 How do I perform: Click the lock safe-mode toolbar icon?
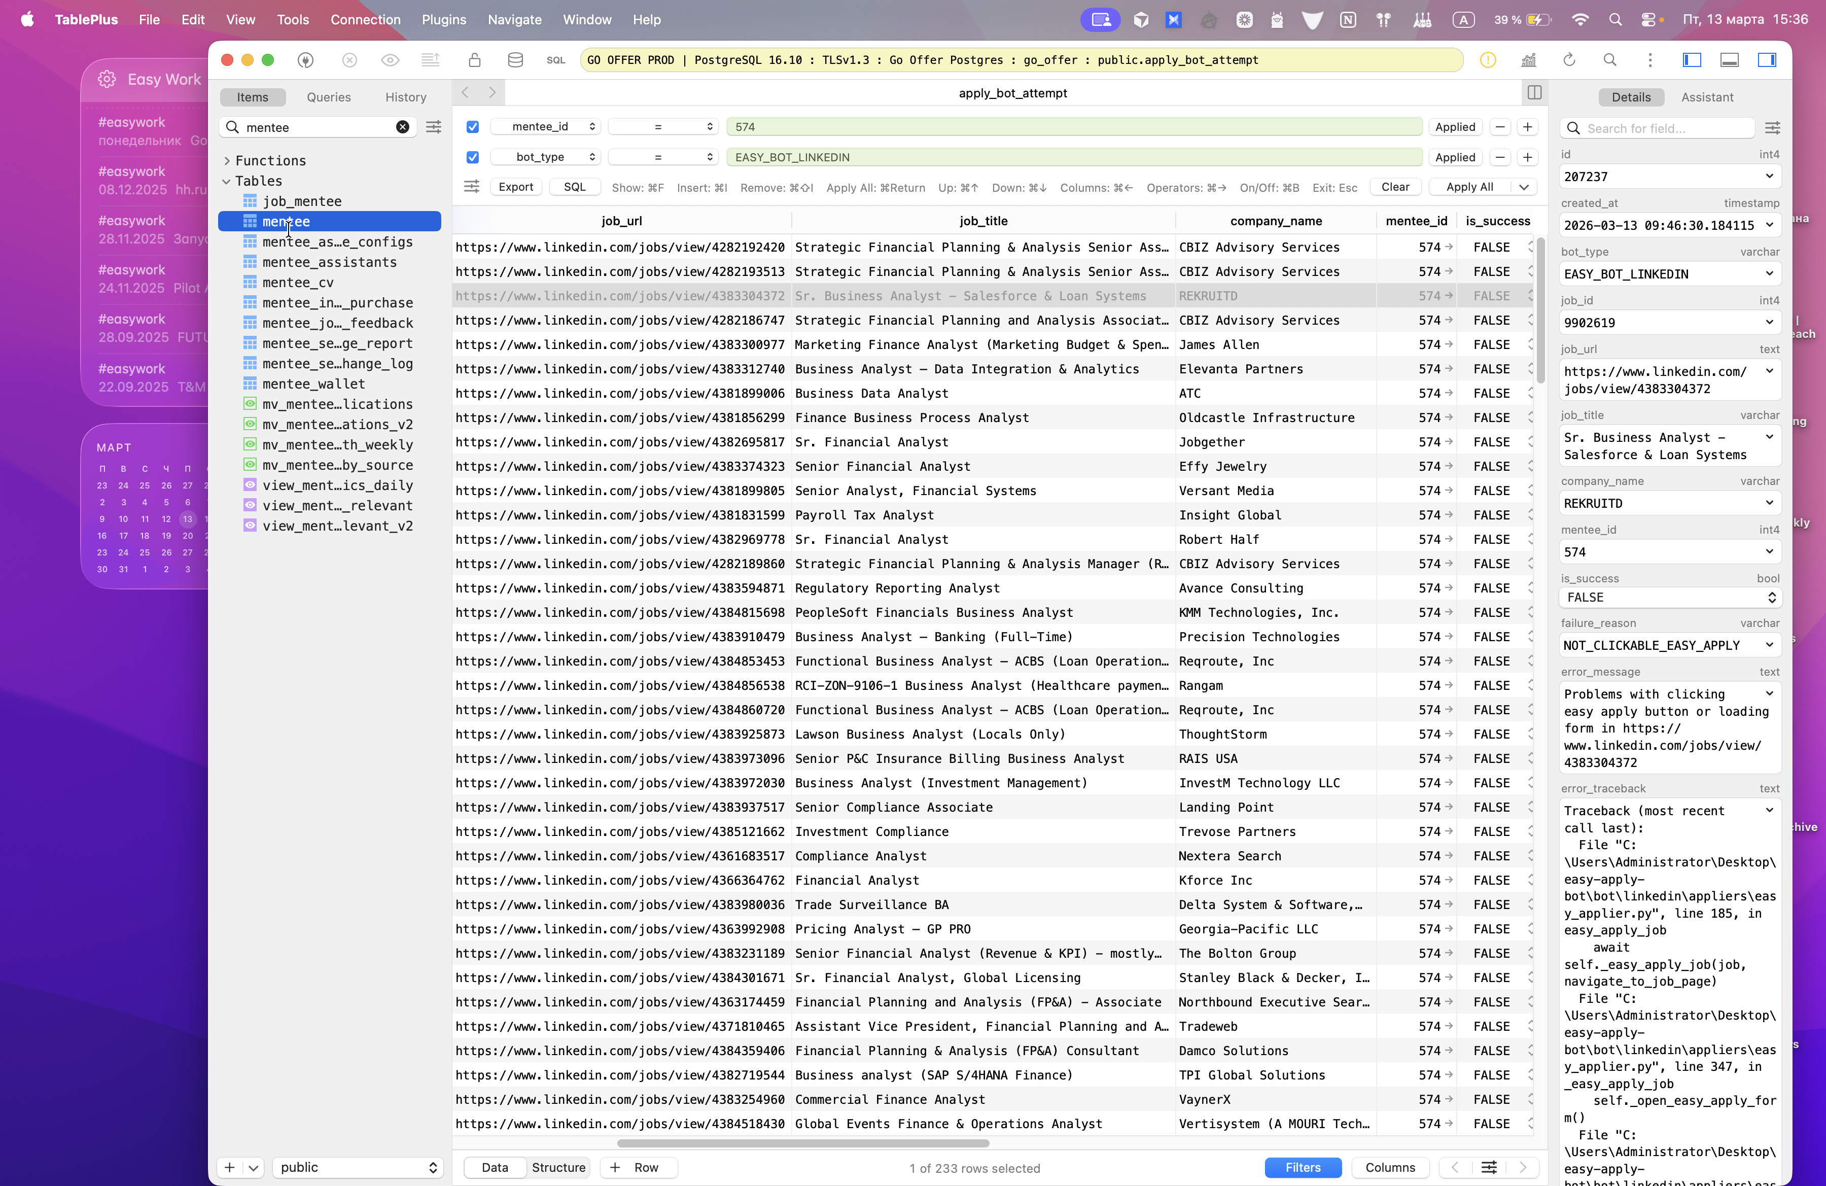475,60
